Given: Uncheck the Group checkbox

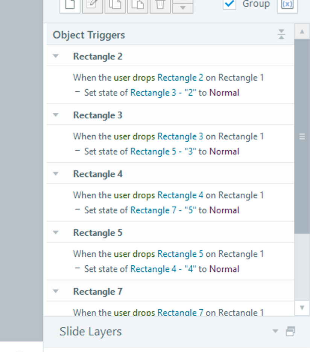Looking at the screenshot, I should 229,5.
